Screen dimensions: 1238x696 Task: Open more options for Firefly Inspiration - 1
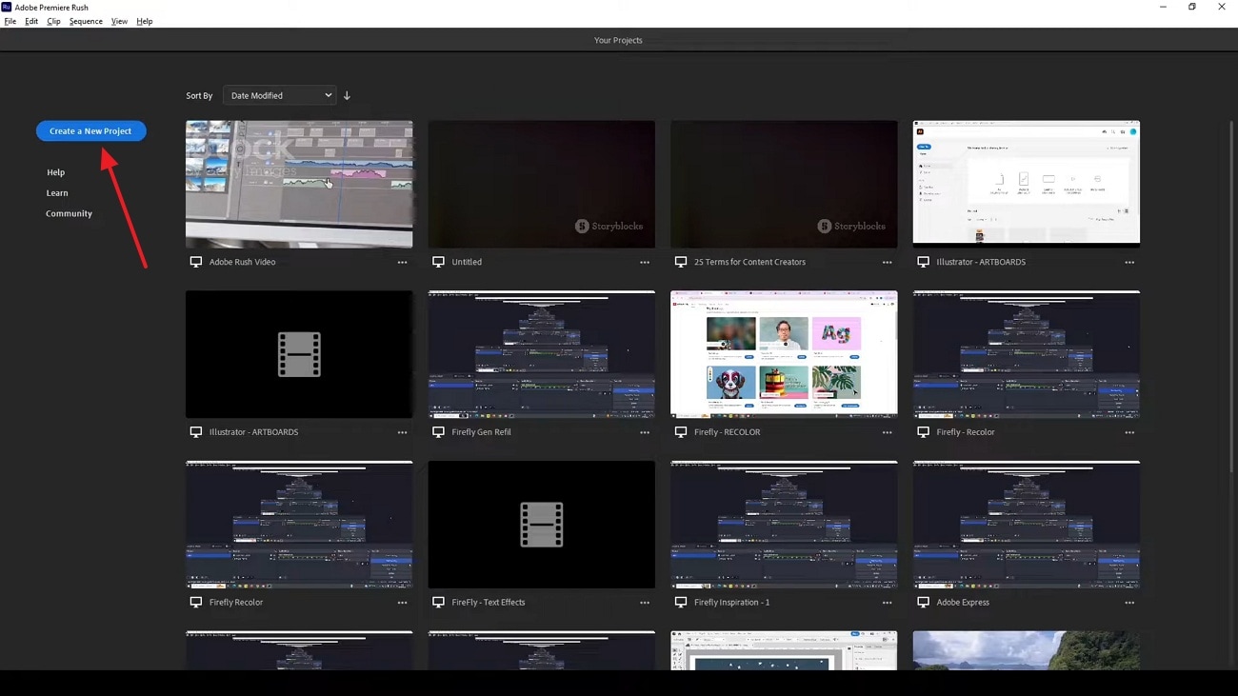(888, 602)
